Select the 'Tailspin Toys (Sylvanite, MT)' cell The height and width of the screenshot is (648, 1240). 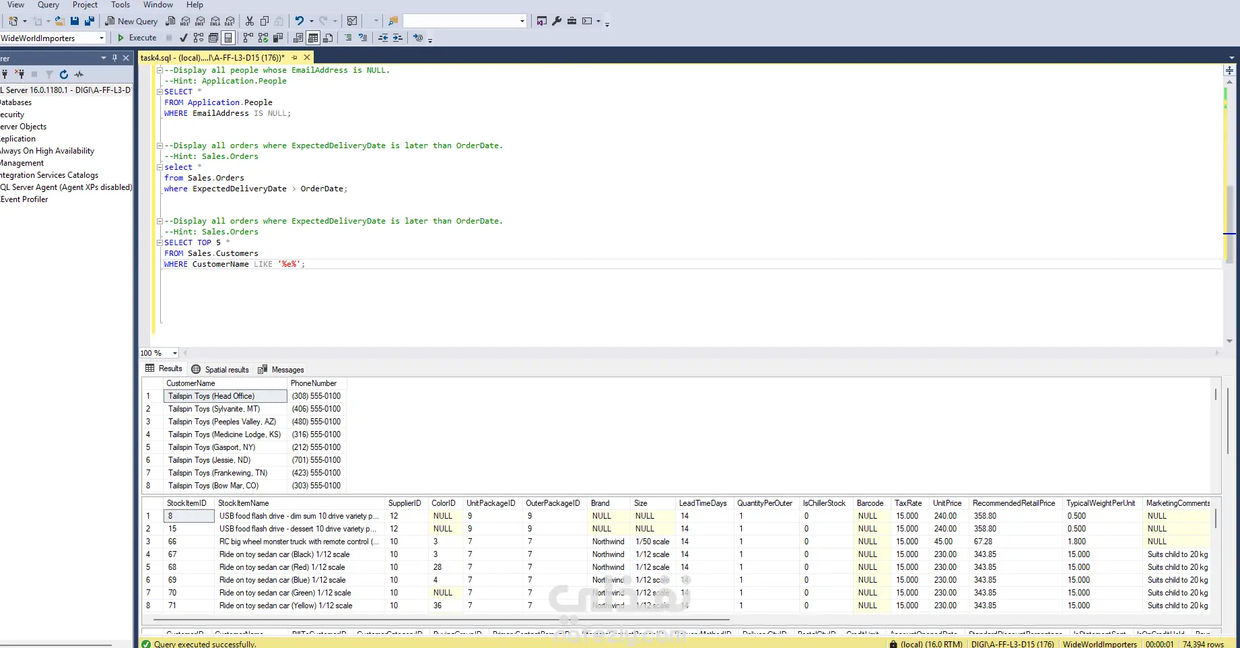click(226, 409)
